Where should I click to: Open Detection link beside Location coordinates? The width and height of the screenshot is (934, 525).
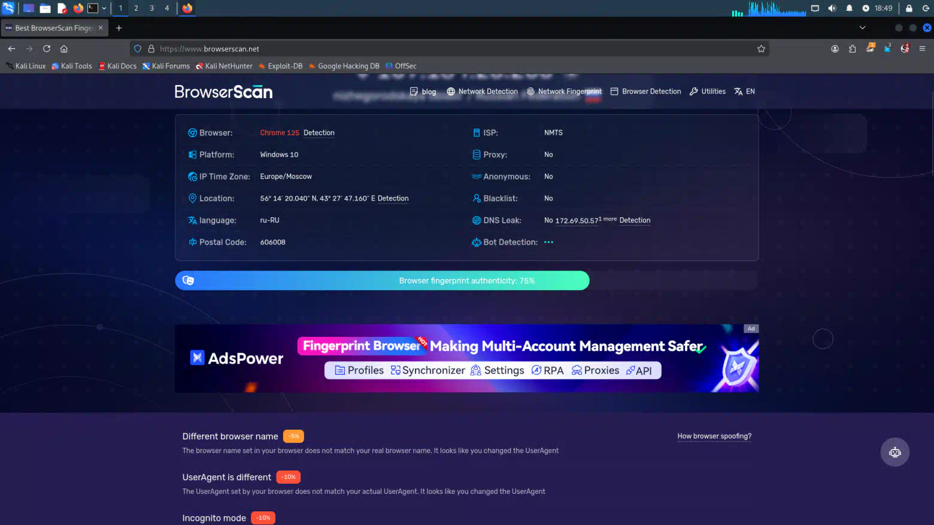pyautogui.click(x=393, y=199)
